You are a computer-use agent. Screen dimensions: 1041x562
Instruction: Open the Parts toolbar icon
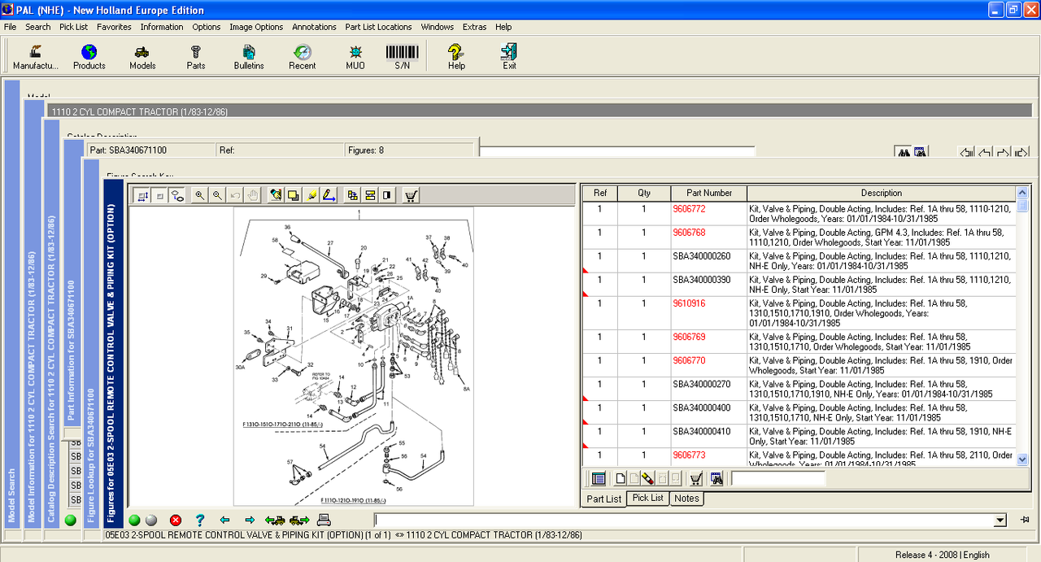196,56
